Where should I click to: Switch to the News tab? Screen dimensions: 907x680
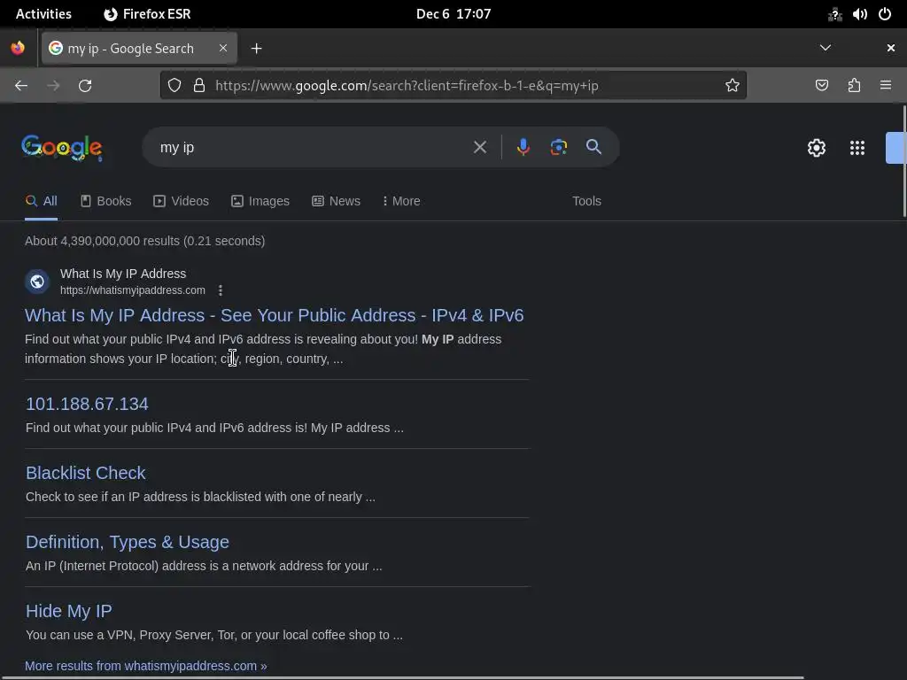click(336, 201)
